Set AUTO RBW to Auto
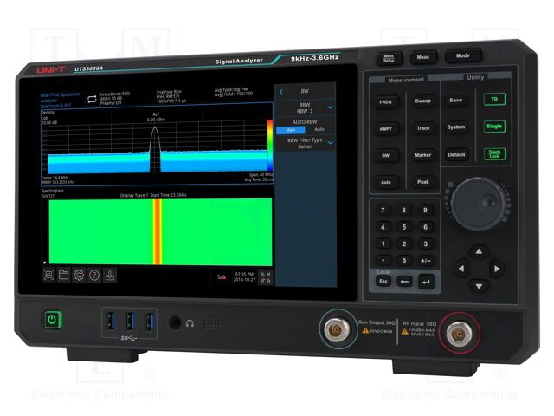The width and height of the screenshot is (554, 416). pyautogui.click(x=319, y=130)
